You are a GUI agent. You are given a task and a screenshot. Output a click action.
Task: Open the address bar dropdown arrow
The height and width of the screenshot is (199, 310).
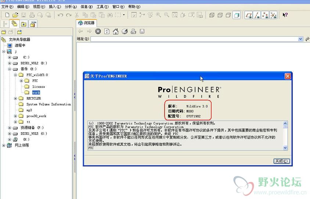300,39
